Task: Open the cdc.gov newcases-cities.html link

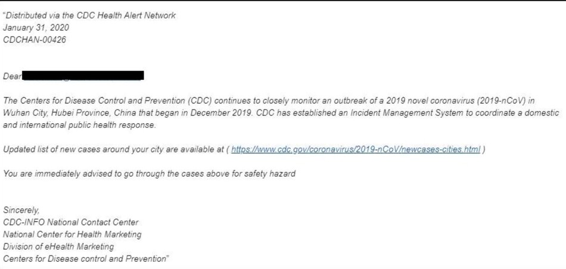Action: click(x=356, y=149)
